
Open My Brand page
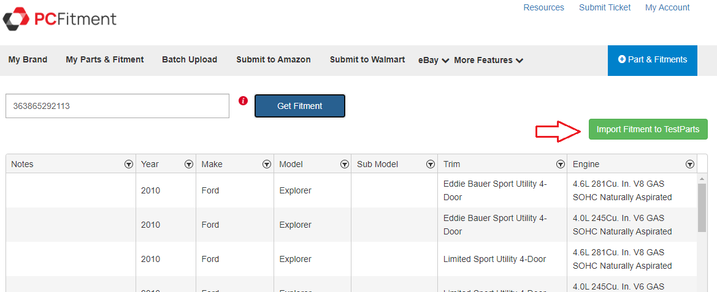[28, 60]
